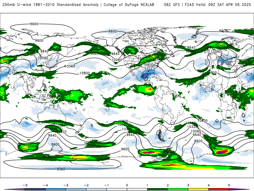Click the '06Z GFS' model run label
The image size is (254, 191).
click(x=172, y=4)
